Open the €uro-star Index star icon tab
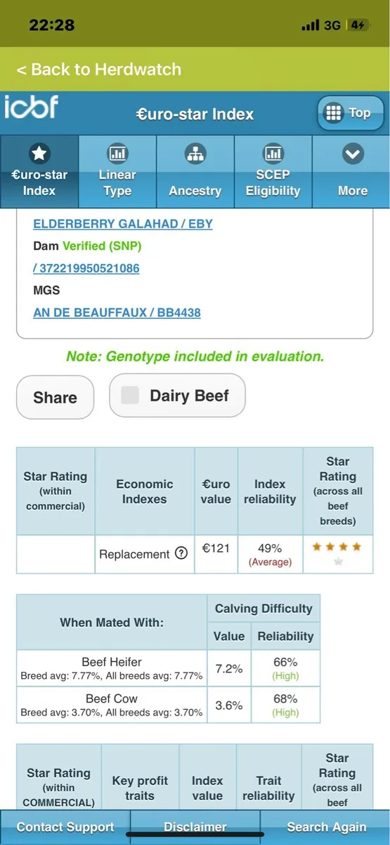Viewport: 390px width, 845px height. pyautogui.click(x=39, y=154)
